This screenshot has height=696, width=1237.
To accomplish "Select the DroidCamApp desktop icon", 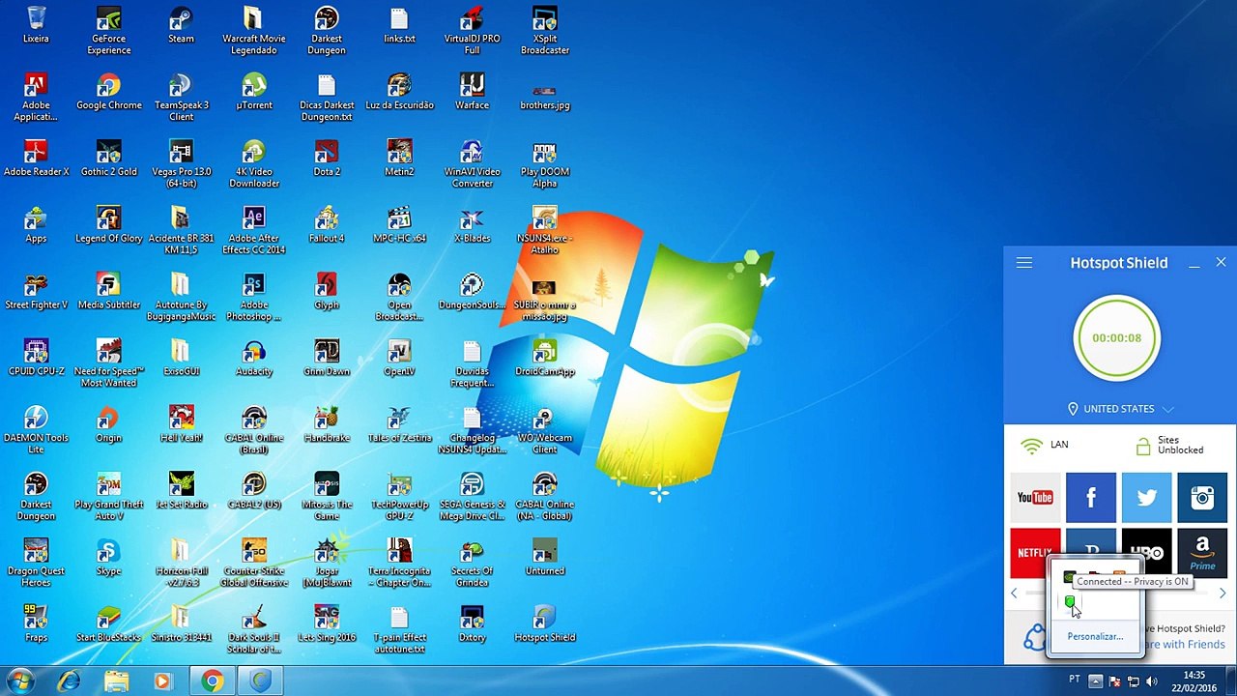I will click(x=544, y=358).
